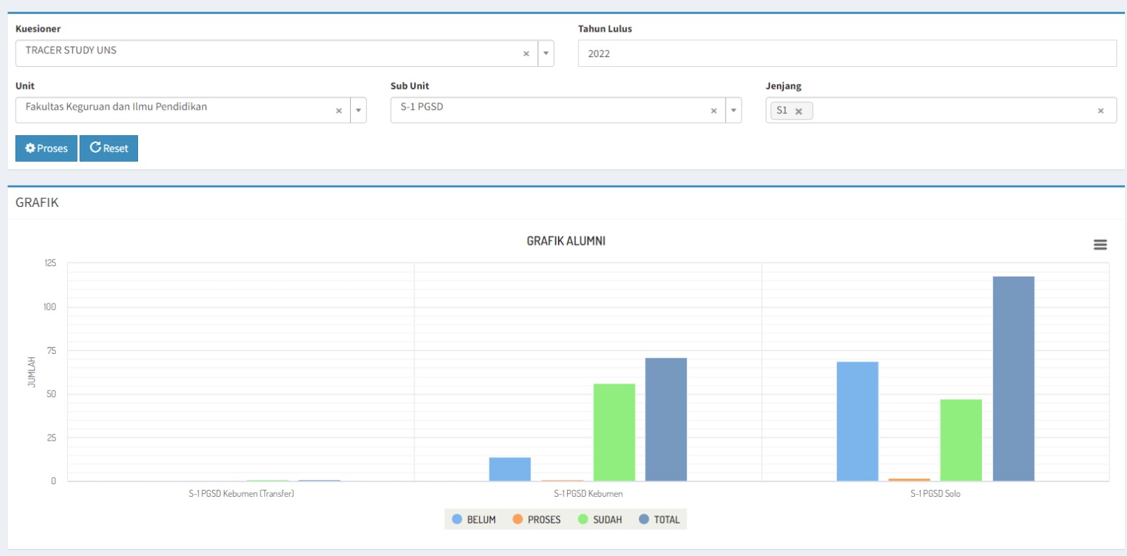Expand the Kuesioner dropdown arrow
This screenshot has height=556, width=1127.
pyautogui.click(x=546, y=53)
